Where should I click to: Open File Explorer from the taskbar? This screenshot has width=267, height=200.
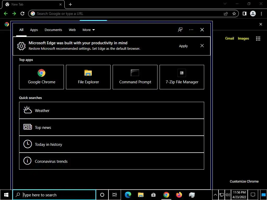point(141,195)
